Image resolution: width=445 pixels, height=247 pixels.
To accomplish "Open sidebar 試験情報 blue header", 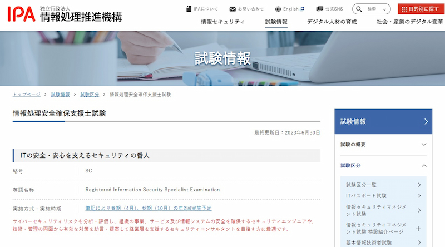I will pyautogui.click(x=383, y=121).
